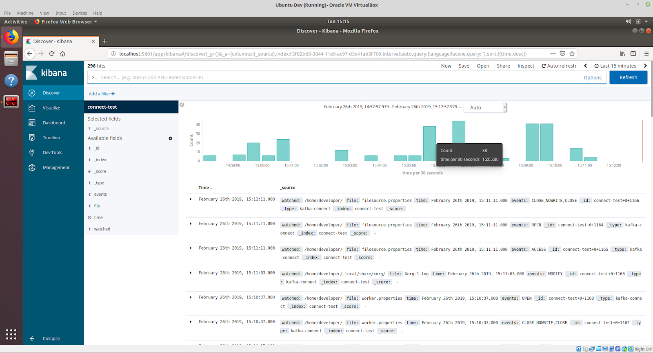Click the Add a filter link
The height and width of the screenshot is (353, 653).
[102, 94]
